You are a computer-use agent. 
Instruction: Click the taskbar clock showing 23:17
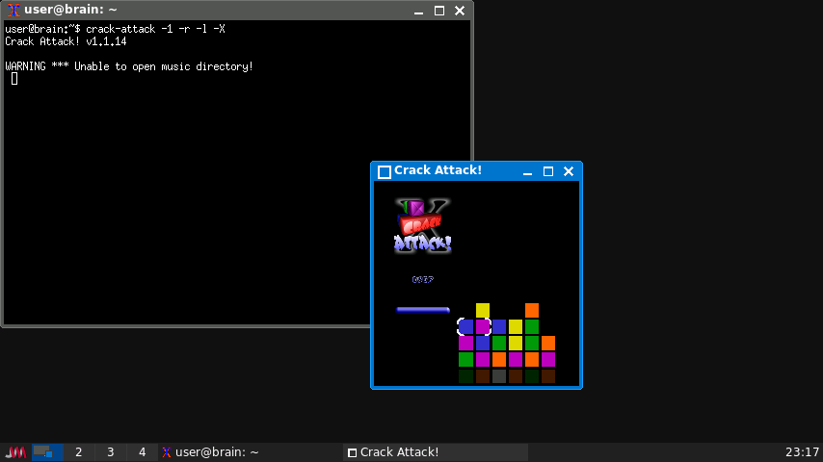tap(802, 452)
